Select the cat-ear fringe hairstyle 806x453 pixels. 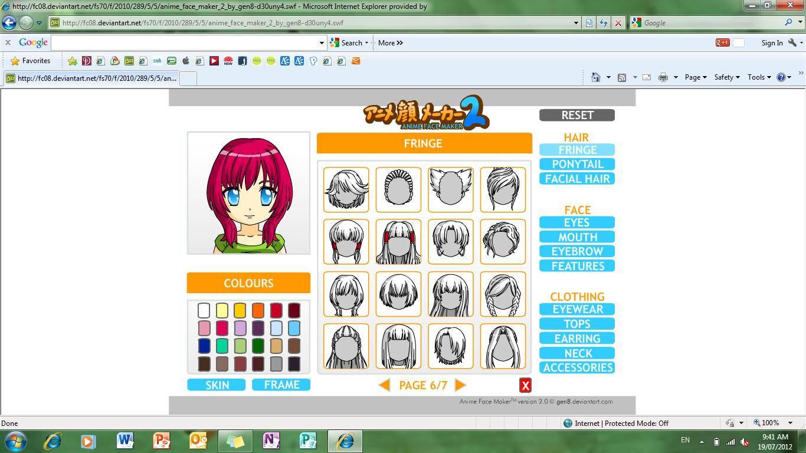pos(451,189)
